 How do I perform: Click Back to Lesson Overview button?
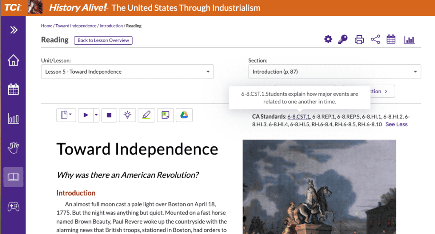coord(103,40)
